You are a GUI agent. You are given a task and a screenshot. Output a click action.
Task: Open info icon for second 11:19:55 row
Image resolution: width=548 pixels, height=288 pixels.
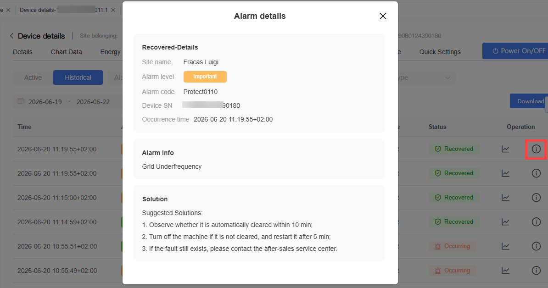pos(536,173)
